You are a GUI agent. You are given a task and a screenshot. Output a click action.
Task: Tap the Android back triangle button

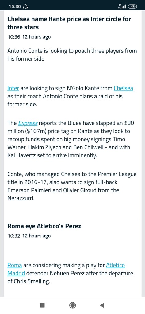click(x=102, y=305)
